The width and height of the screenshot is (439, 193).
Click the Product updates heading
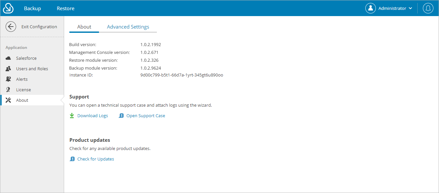[x=90, y=140]
